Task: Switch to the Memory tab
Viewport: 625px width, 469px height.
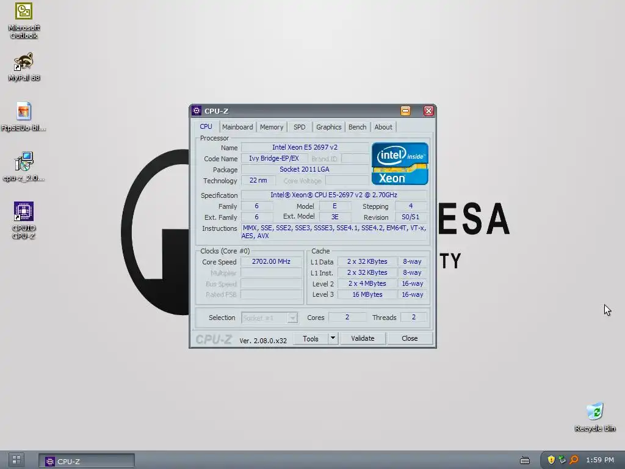Action: pyautogui.click(x=272, y=127)
